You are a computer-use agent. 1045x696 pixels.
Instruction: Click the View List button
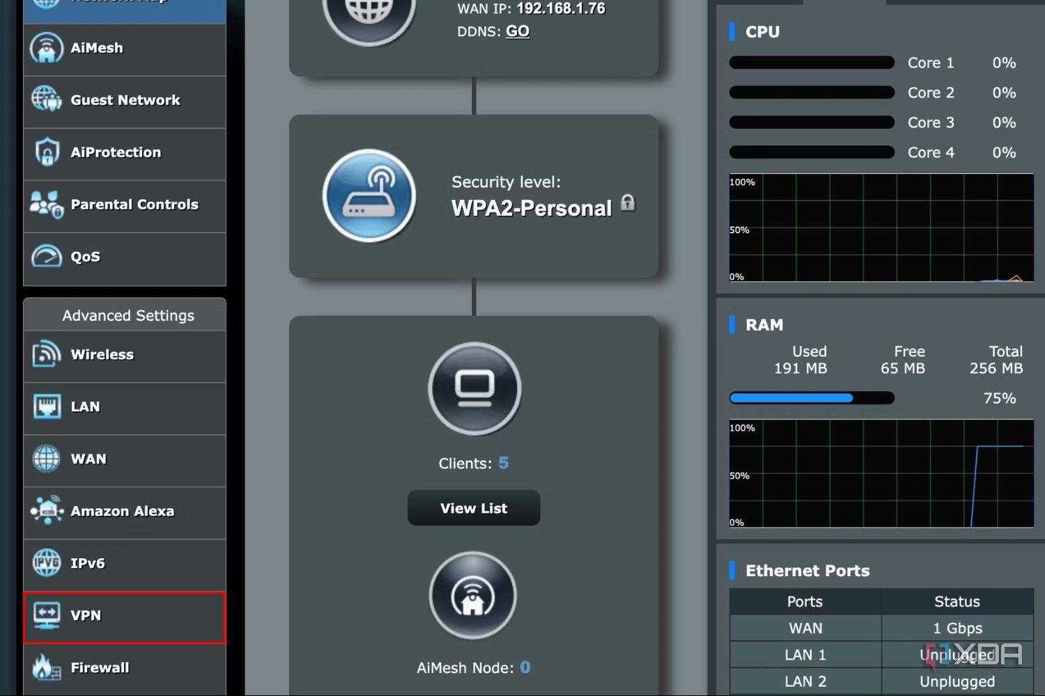coord(473,508)
